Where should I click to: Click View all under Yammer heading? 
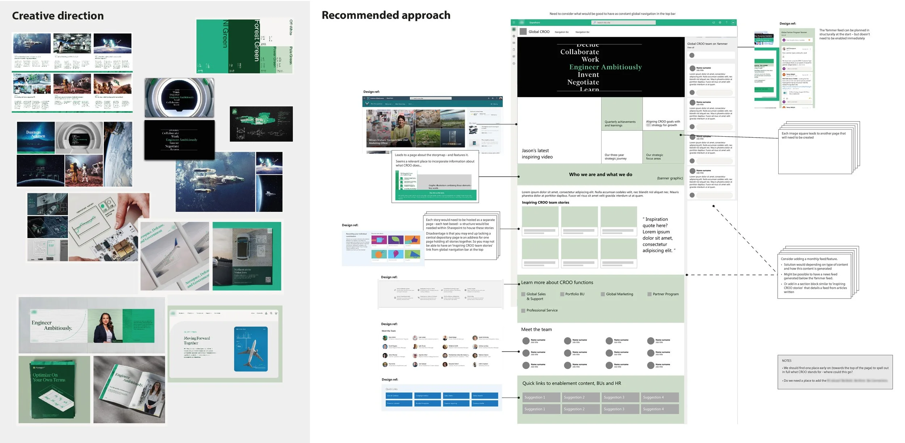coord(691,48)
